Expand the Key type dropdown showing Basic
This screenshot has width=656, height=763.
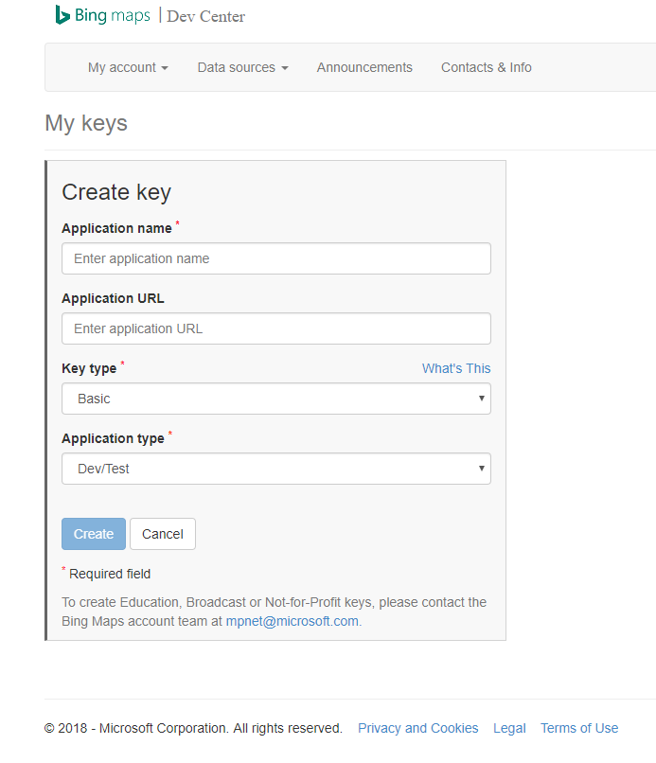click(x=275, y=399)
